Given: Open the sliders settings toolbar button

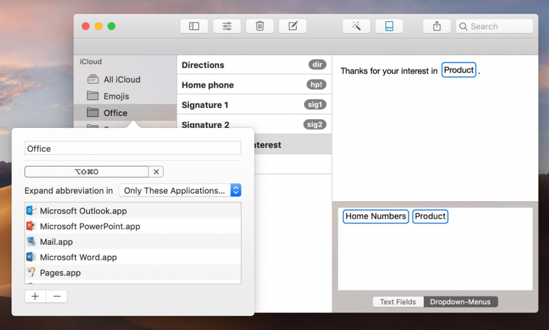Looking at the screenshot, I should tap(227, 26).
